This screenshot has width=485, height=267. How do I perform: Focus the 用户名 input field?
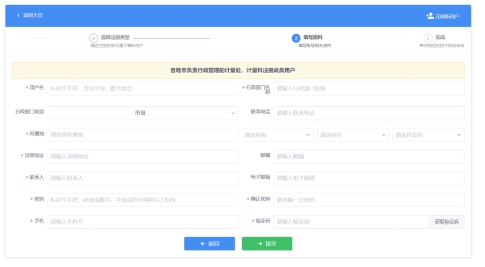pos(143,89)
